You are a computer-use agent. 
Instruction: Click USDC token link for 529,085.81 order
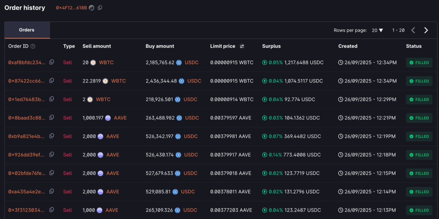(188, 192)
